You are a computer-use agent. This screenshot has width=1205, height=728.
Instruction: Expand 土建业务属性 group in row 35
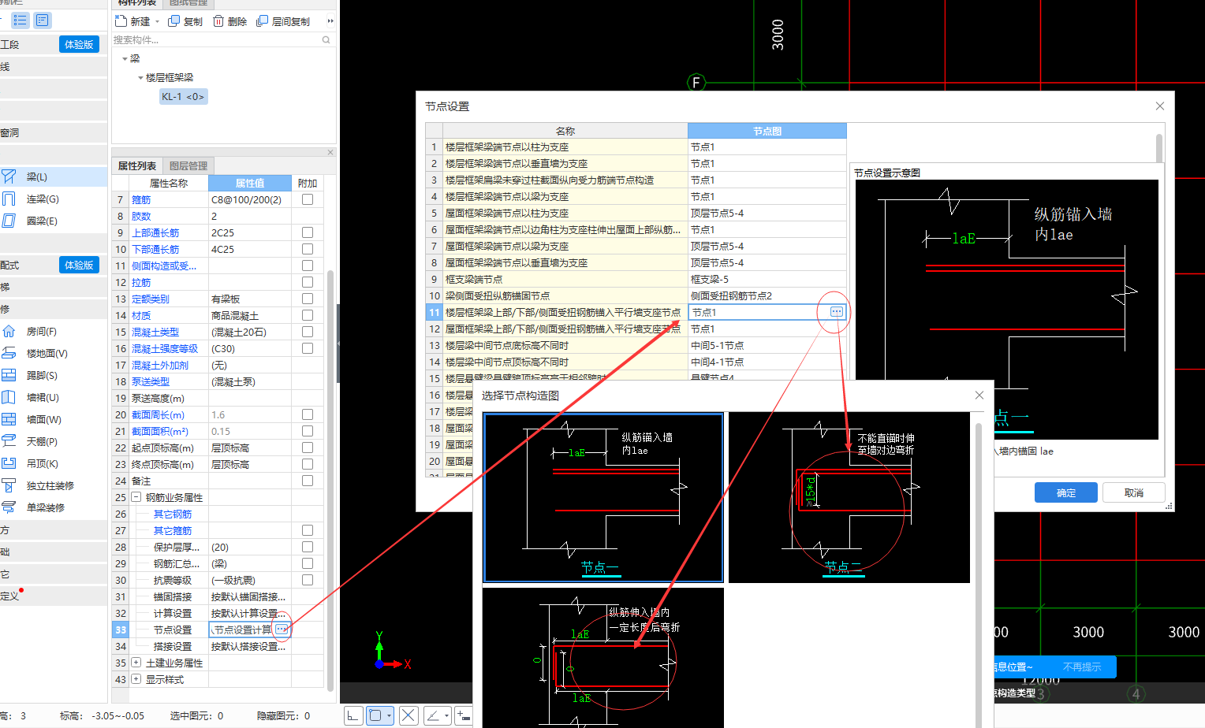click(x=136, y=663)
